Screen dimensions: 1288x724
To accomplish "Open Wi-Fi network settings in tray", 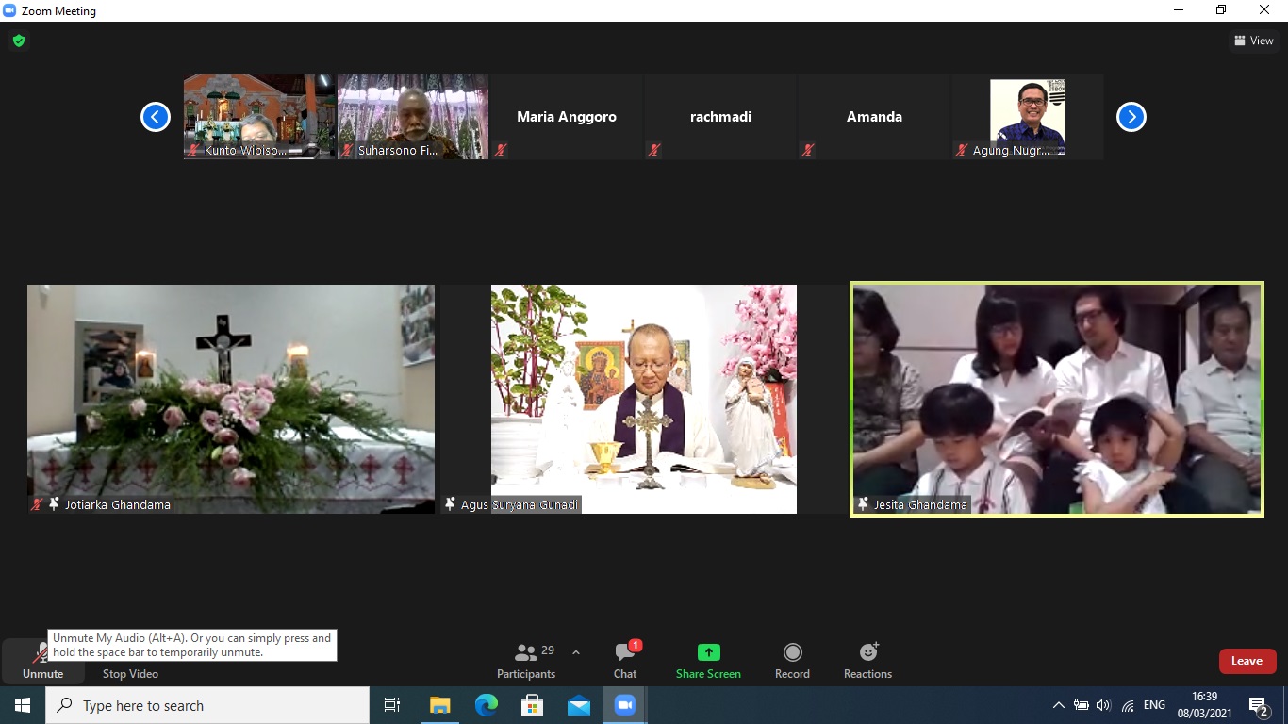I will coord(1128,705).
